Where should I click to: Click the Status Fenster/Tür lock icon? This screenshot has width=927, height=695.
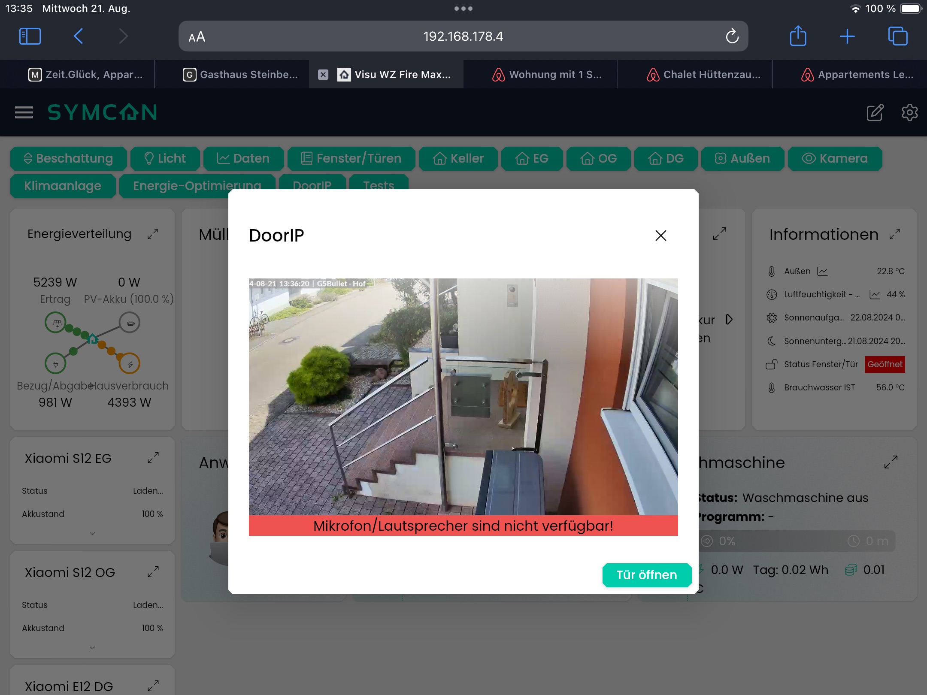(x=771, y=364)
